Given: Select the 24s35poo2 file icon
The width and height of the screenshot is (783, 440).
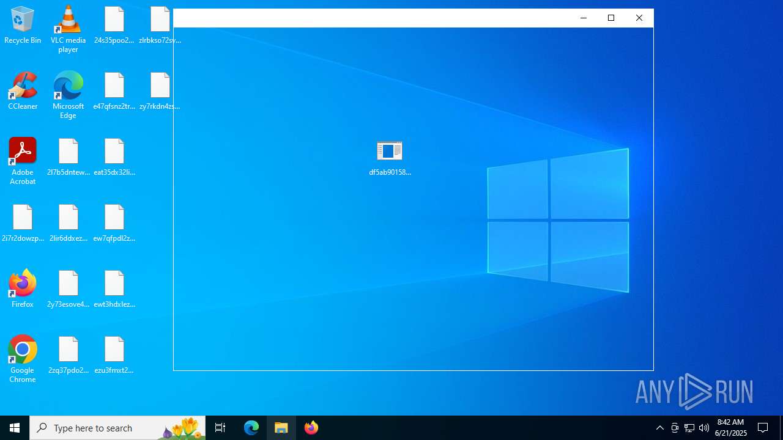Looking at the screenshot, I should pos(114,26).
